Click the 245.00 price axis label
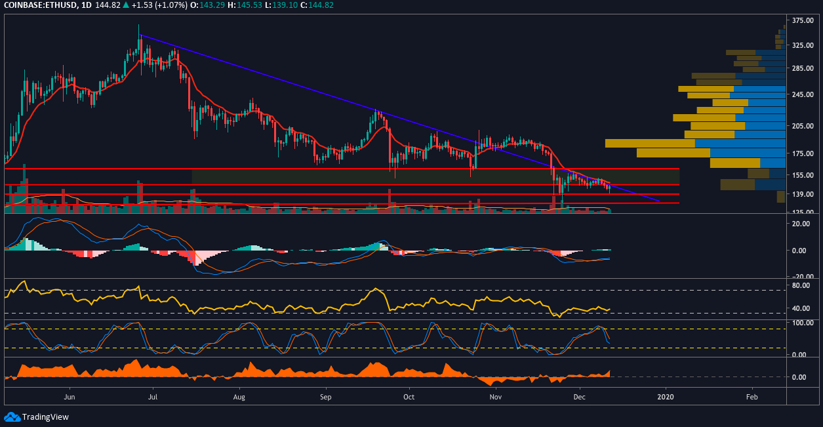Image resolution: width=823 pixels, height=427 pixels. point(803,94)
